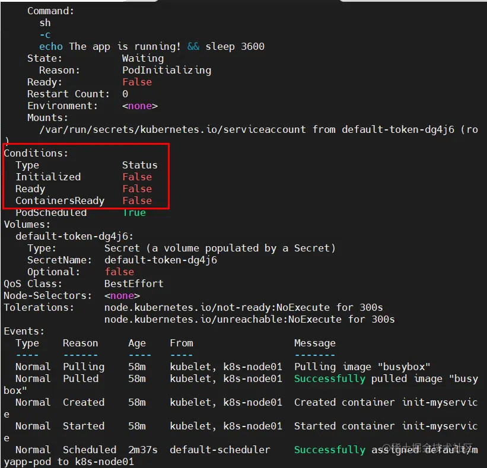
Task: Select the 'Waiting' state value
Action: 143,58
